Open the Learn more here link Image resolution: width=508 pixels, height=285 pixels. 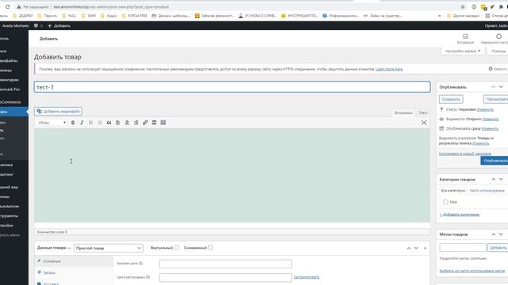(389, 69)
